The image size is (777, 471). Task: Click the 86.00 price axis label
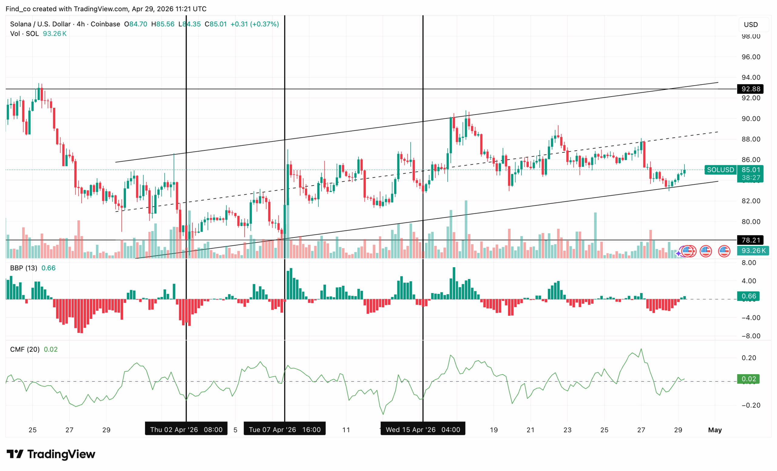click(751, 160)
